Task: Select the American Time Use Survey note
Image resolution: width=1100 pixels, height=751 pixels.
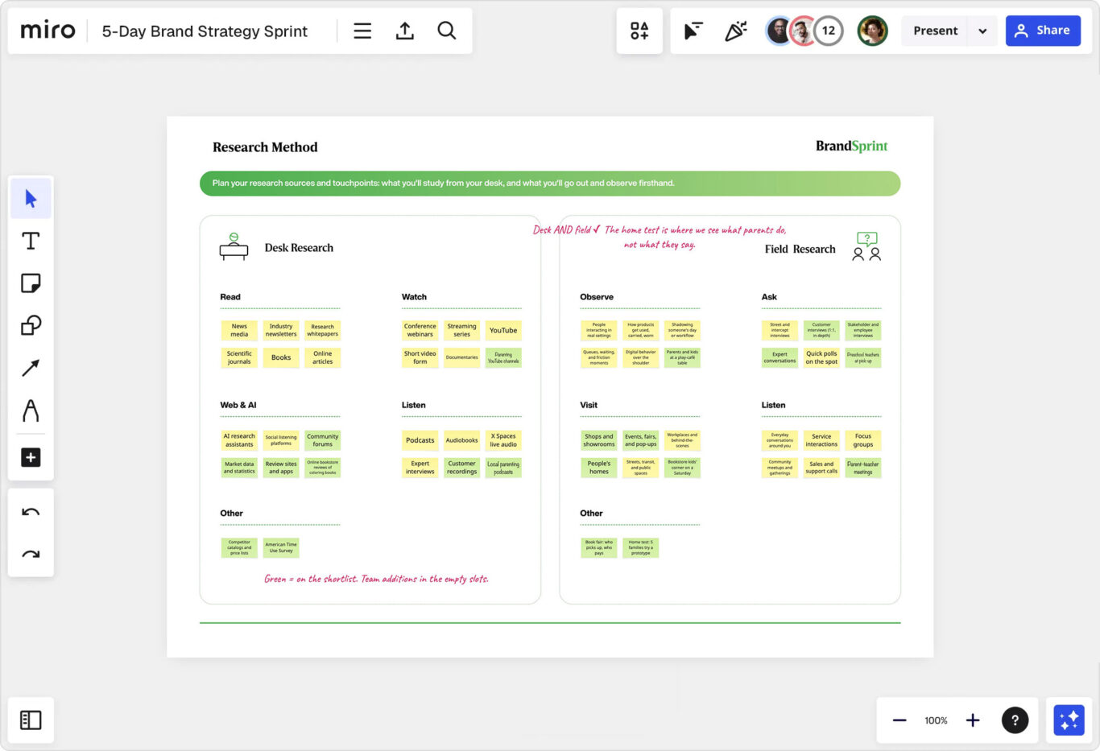Action: tap(281, 548)
